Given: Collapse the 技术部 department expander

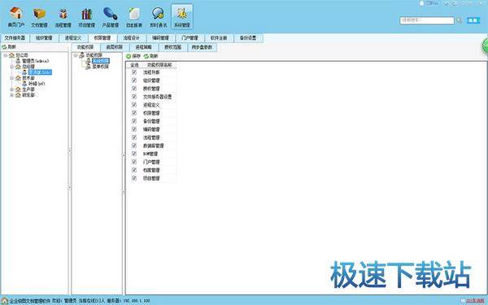Looking at the screenshot, I should click(x=12, y=78).
